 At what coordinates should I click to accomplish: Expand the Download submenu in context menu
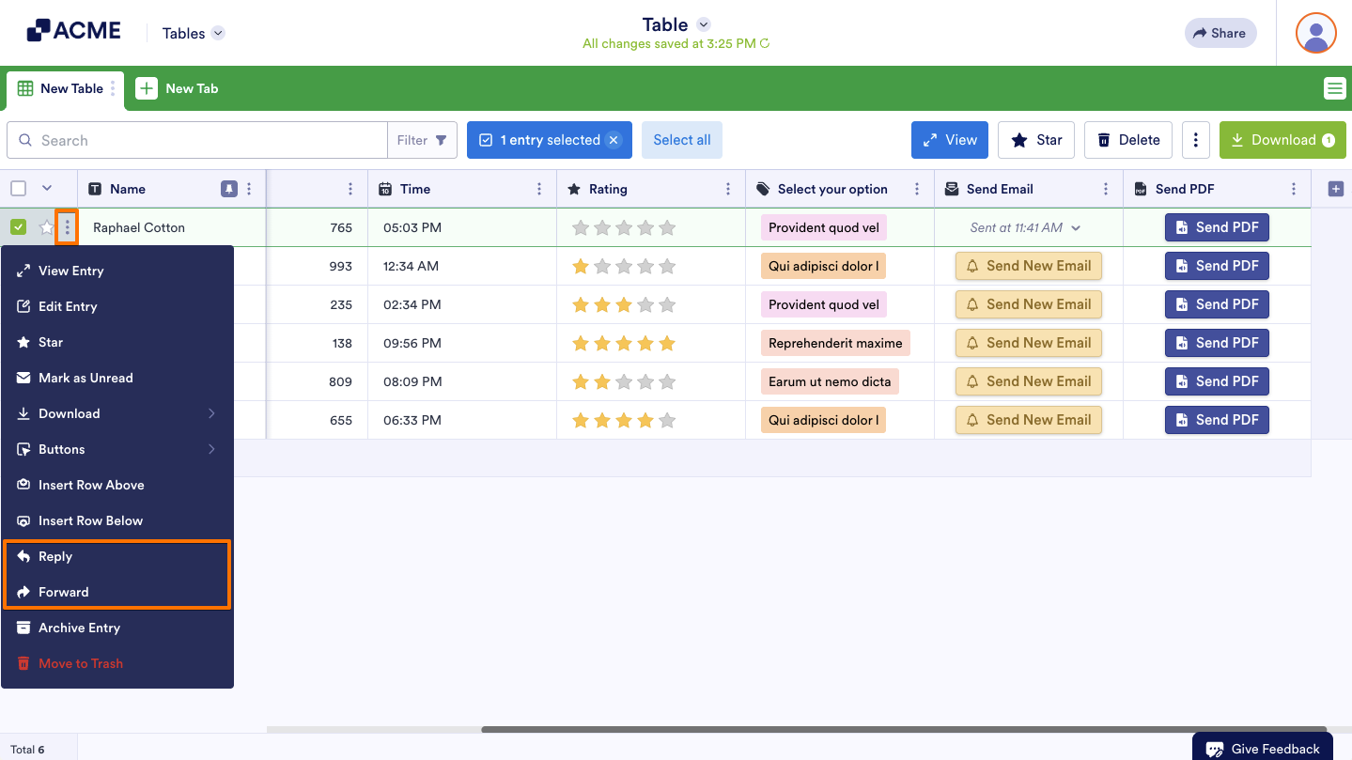click(x=211, y=413)
